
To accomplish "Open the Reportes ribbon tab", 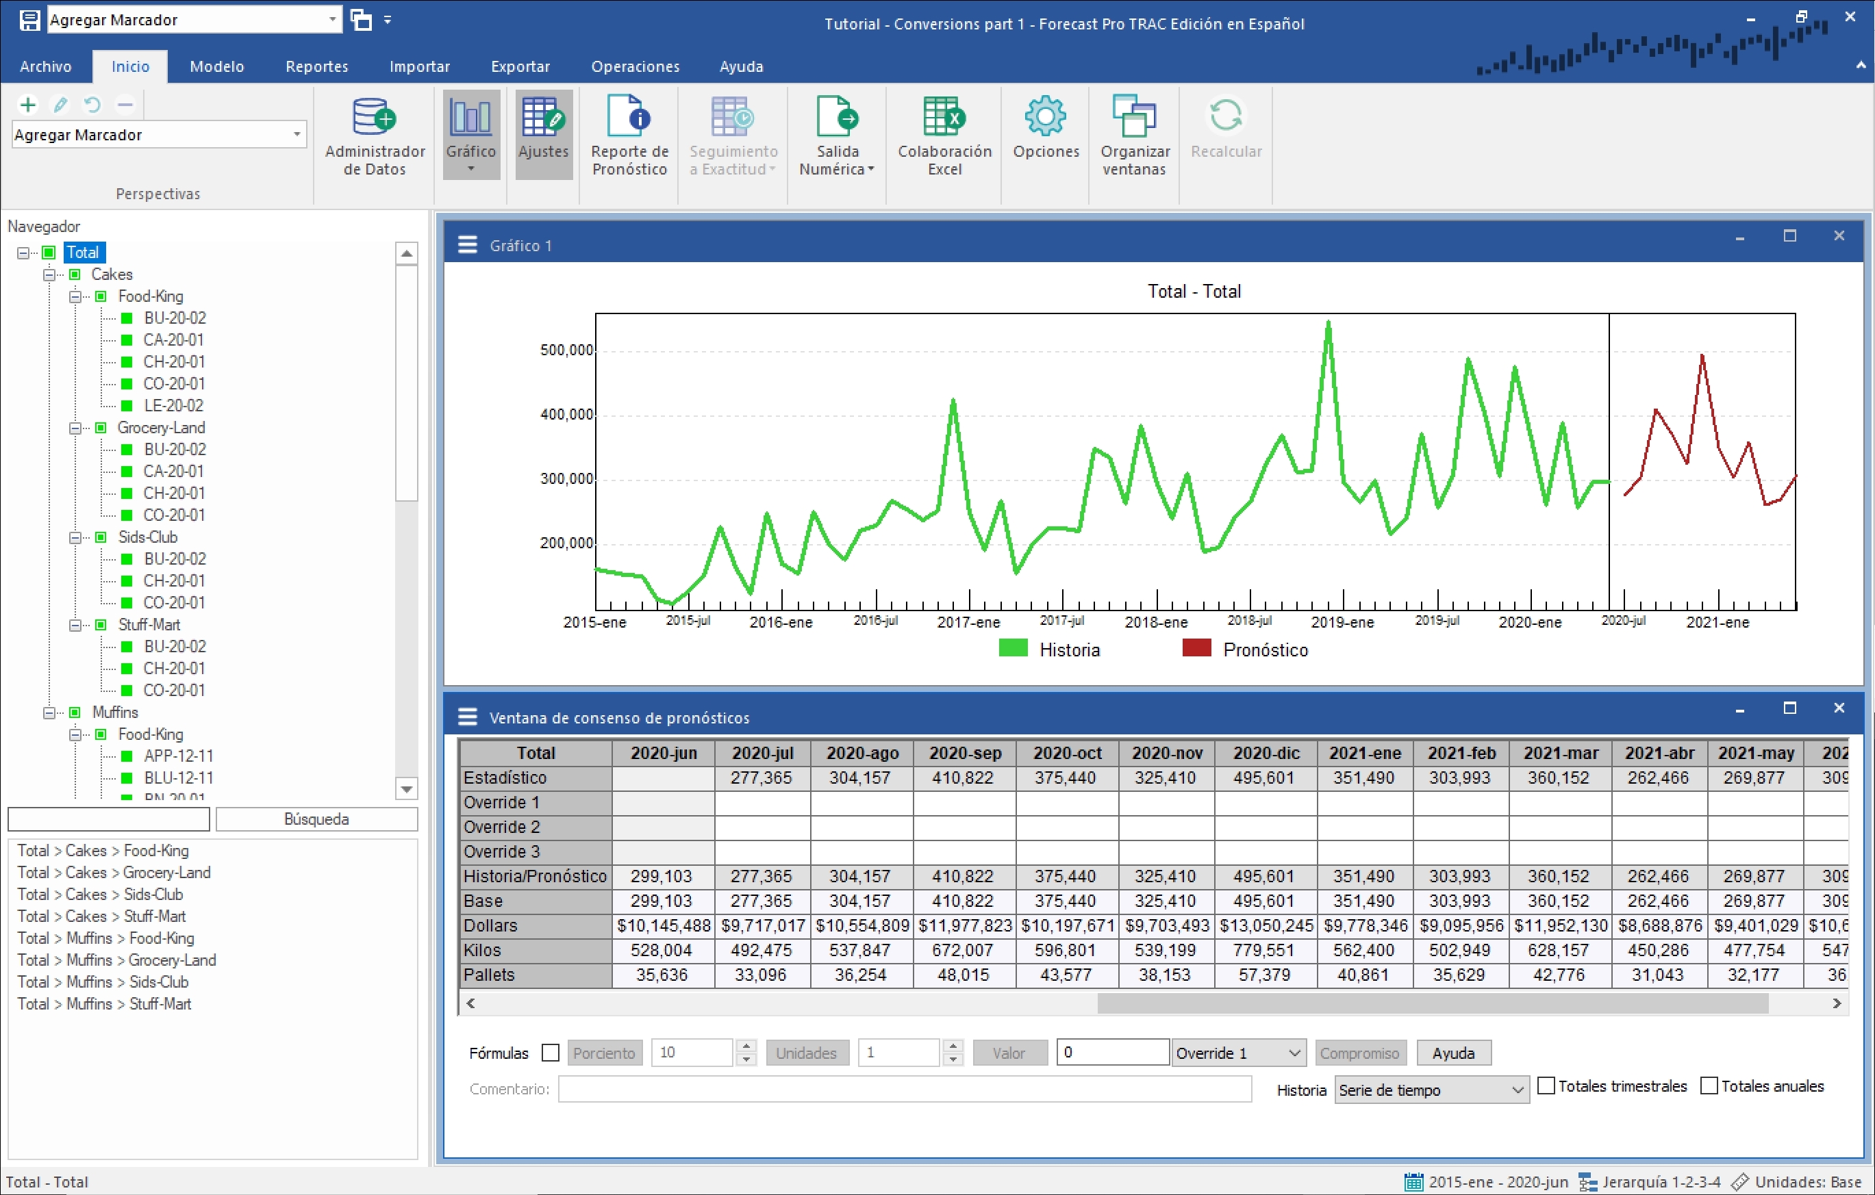I will tap(316, 67).
